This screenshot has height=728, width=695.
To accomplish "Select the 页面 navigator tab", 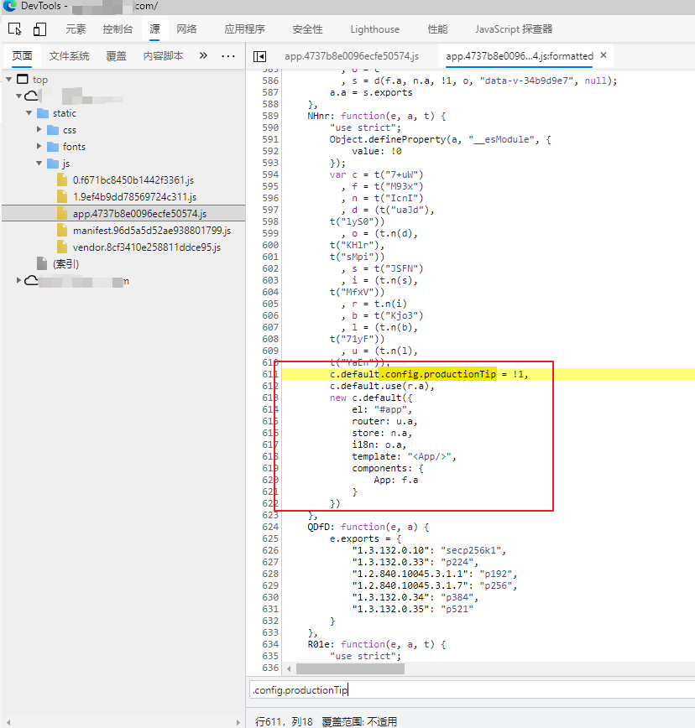I will tap(22, 56).
